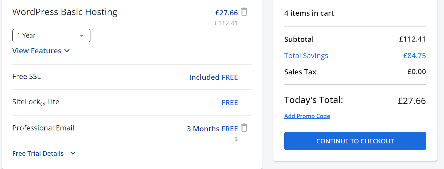The image size is (444, 169).
Task: Click the SiteLock Lite row label
Action: pos(36,102)
